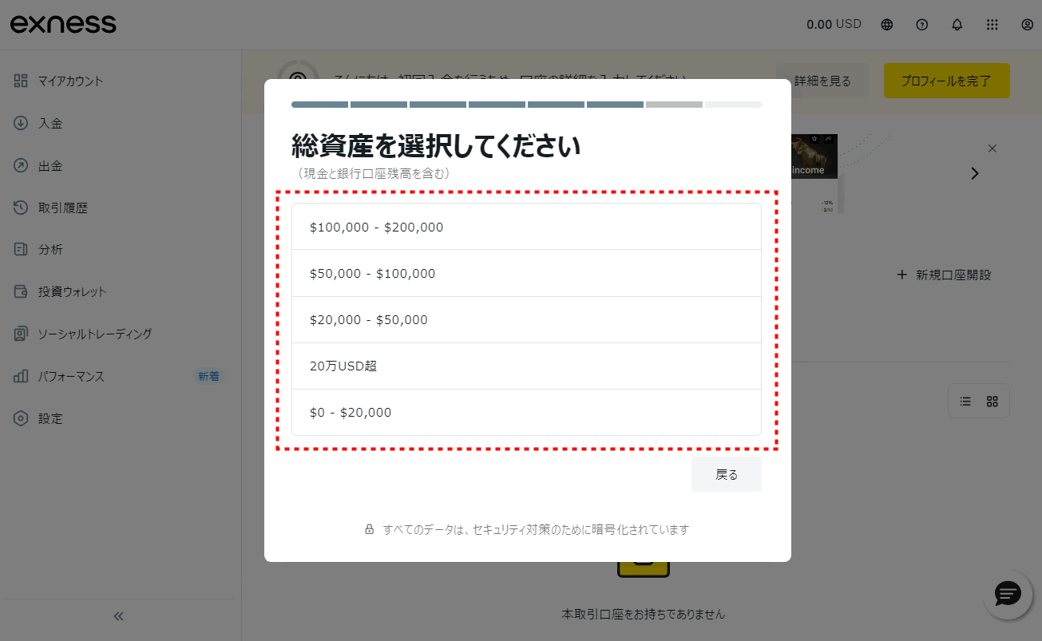Click the dialog progress bar

pyautogui.click(x=526, y=105)
